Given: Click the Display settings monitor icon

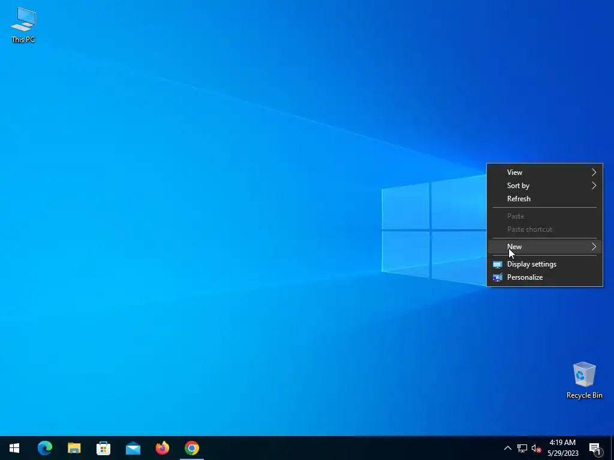Looking at the screenshot, I should (x=497, y=264).
